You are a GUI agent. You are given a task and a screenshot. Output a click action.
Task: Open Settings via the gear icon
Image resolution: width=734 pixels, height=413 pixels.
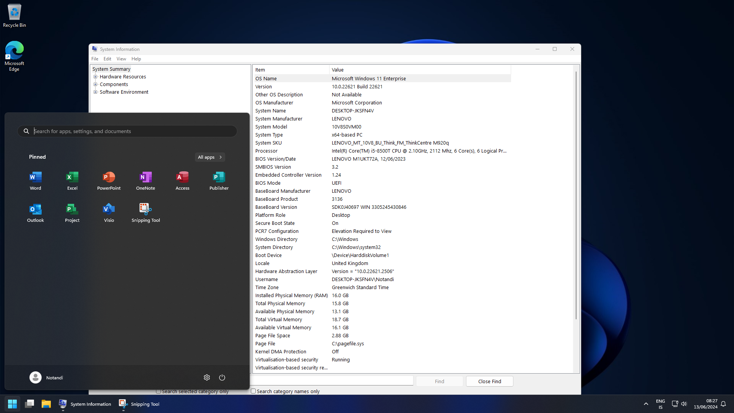tap(207, 377)
